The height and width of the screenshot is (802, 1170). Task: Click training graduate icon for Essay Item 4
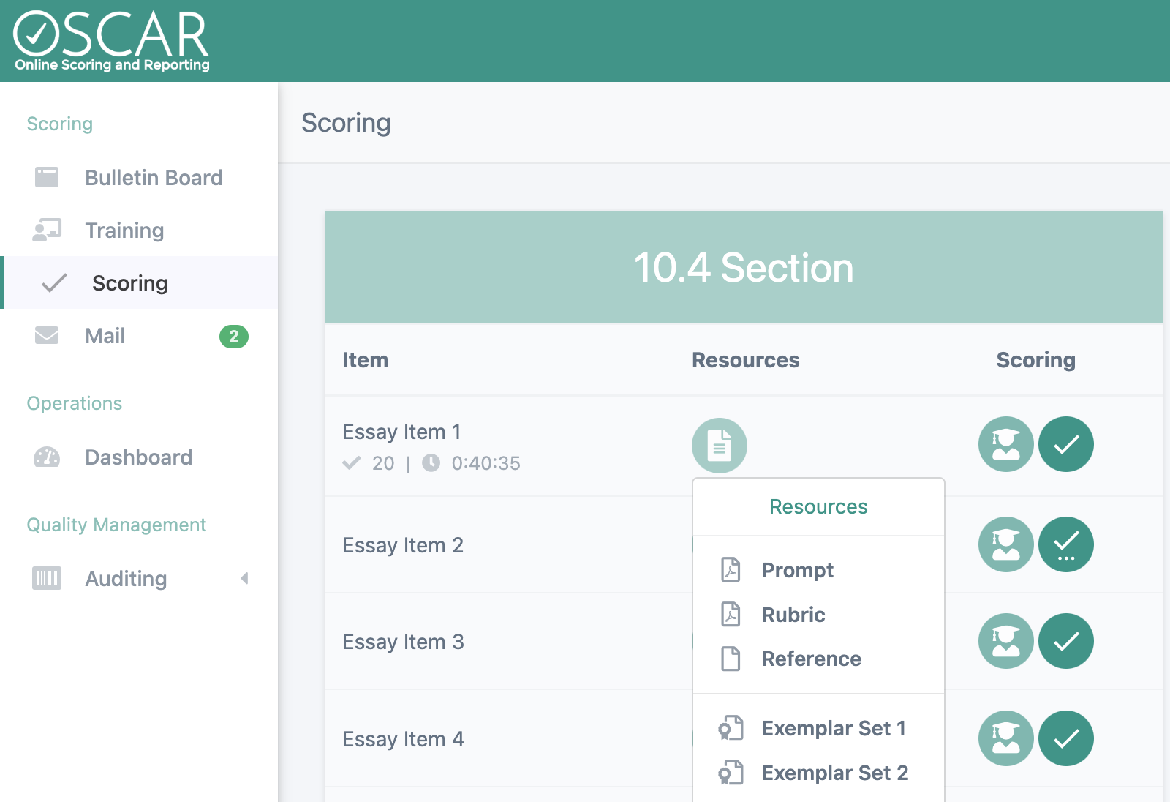[1005, 738]
